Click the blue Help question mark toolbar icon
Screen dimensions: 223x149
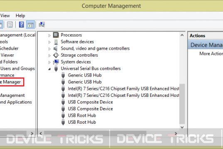(x=22, y=25)
